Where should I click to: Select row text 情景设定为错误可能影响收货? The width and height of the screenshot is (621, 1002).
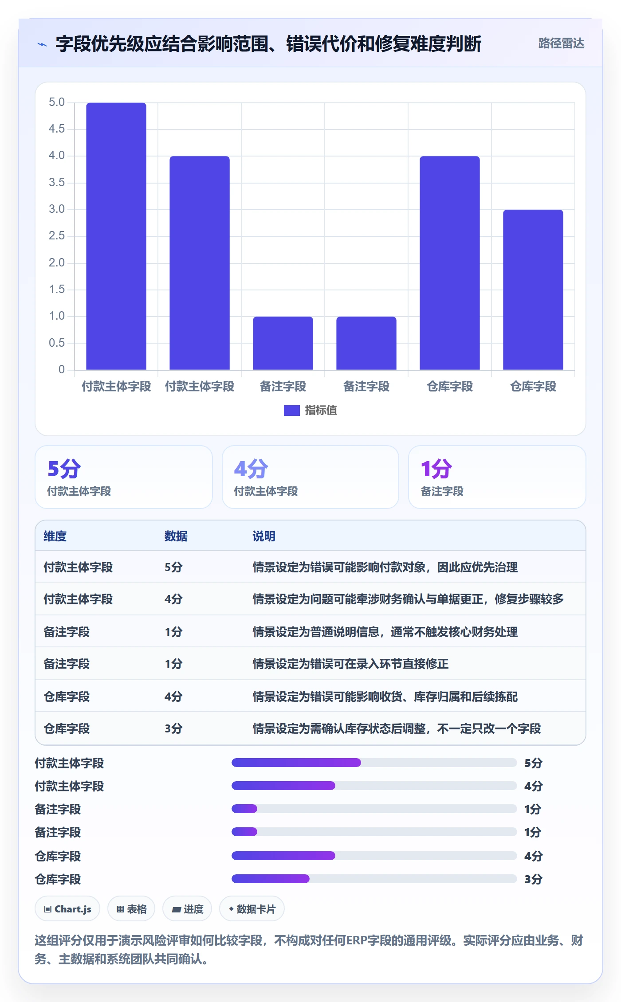point(328,697)
